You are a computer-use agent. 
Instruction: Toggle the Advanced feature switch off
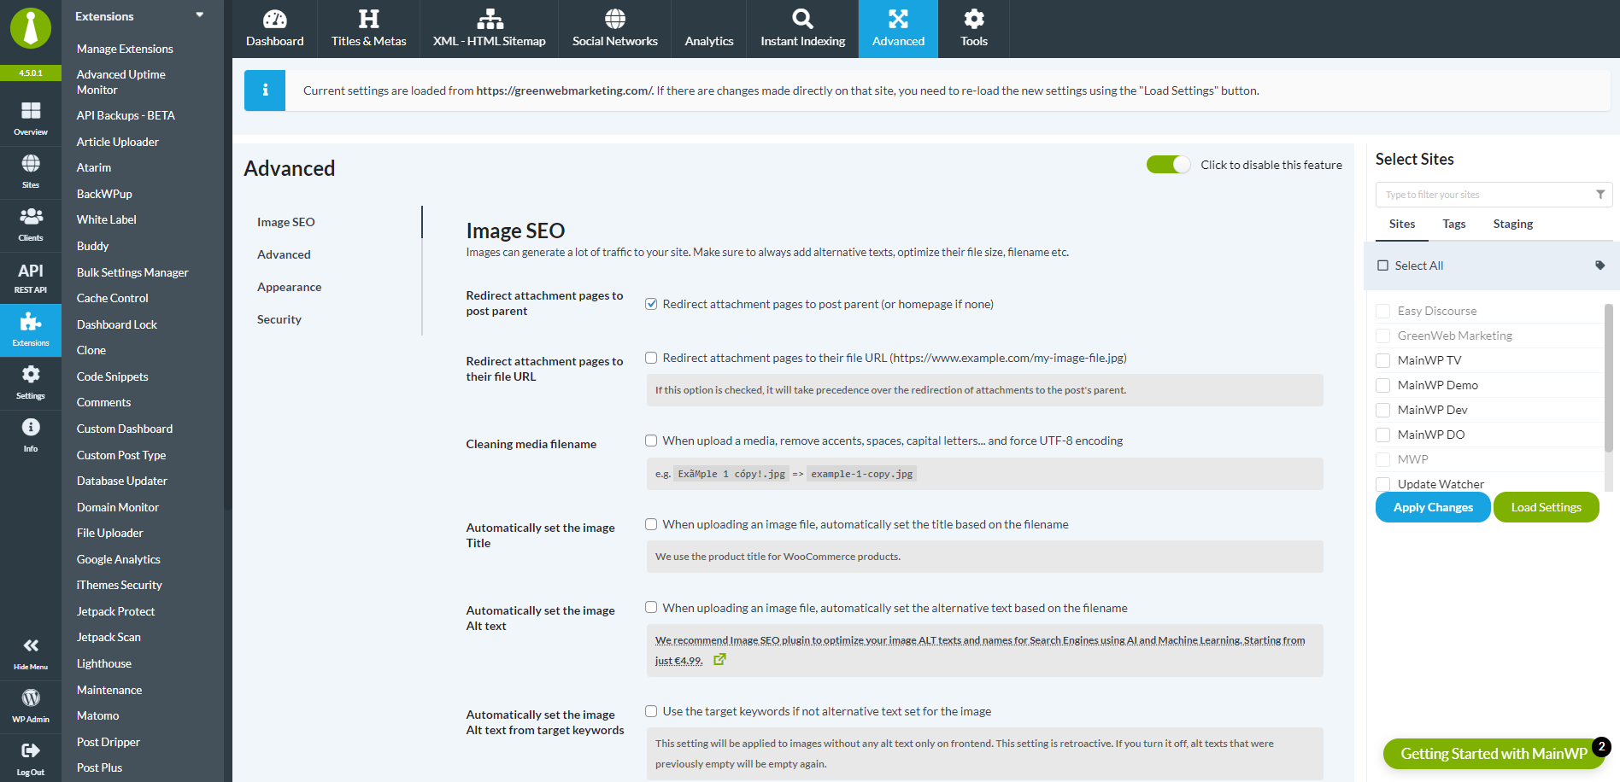pyautogui.click(x=1168, y=165)
